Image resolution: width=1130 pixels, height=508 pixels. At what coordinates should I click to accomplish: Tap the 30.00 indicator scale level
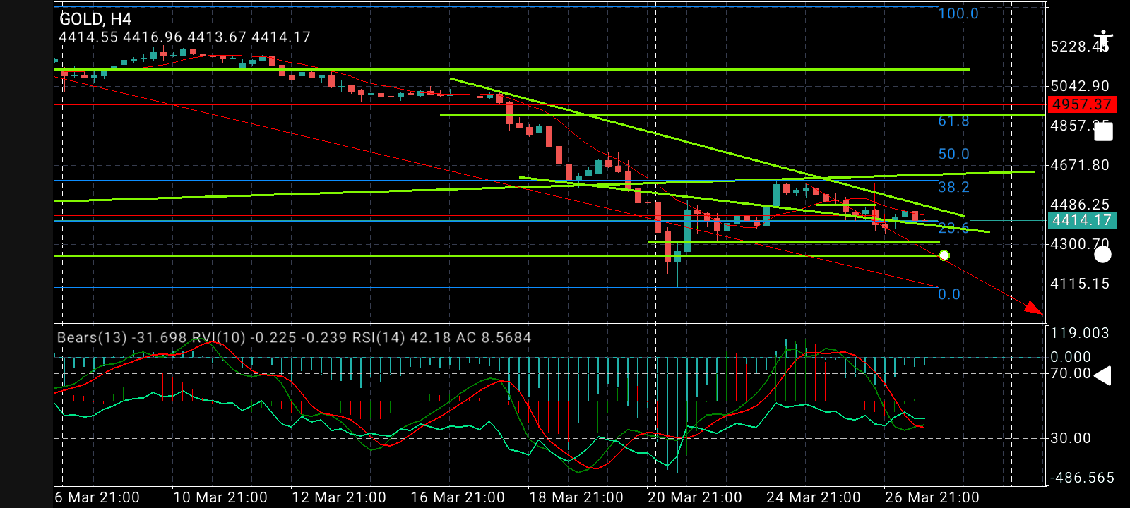[1071, 438]
